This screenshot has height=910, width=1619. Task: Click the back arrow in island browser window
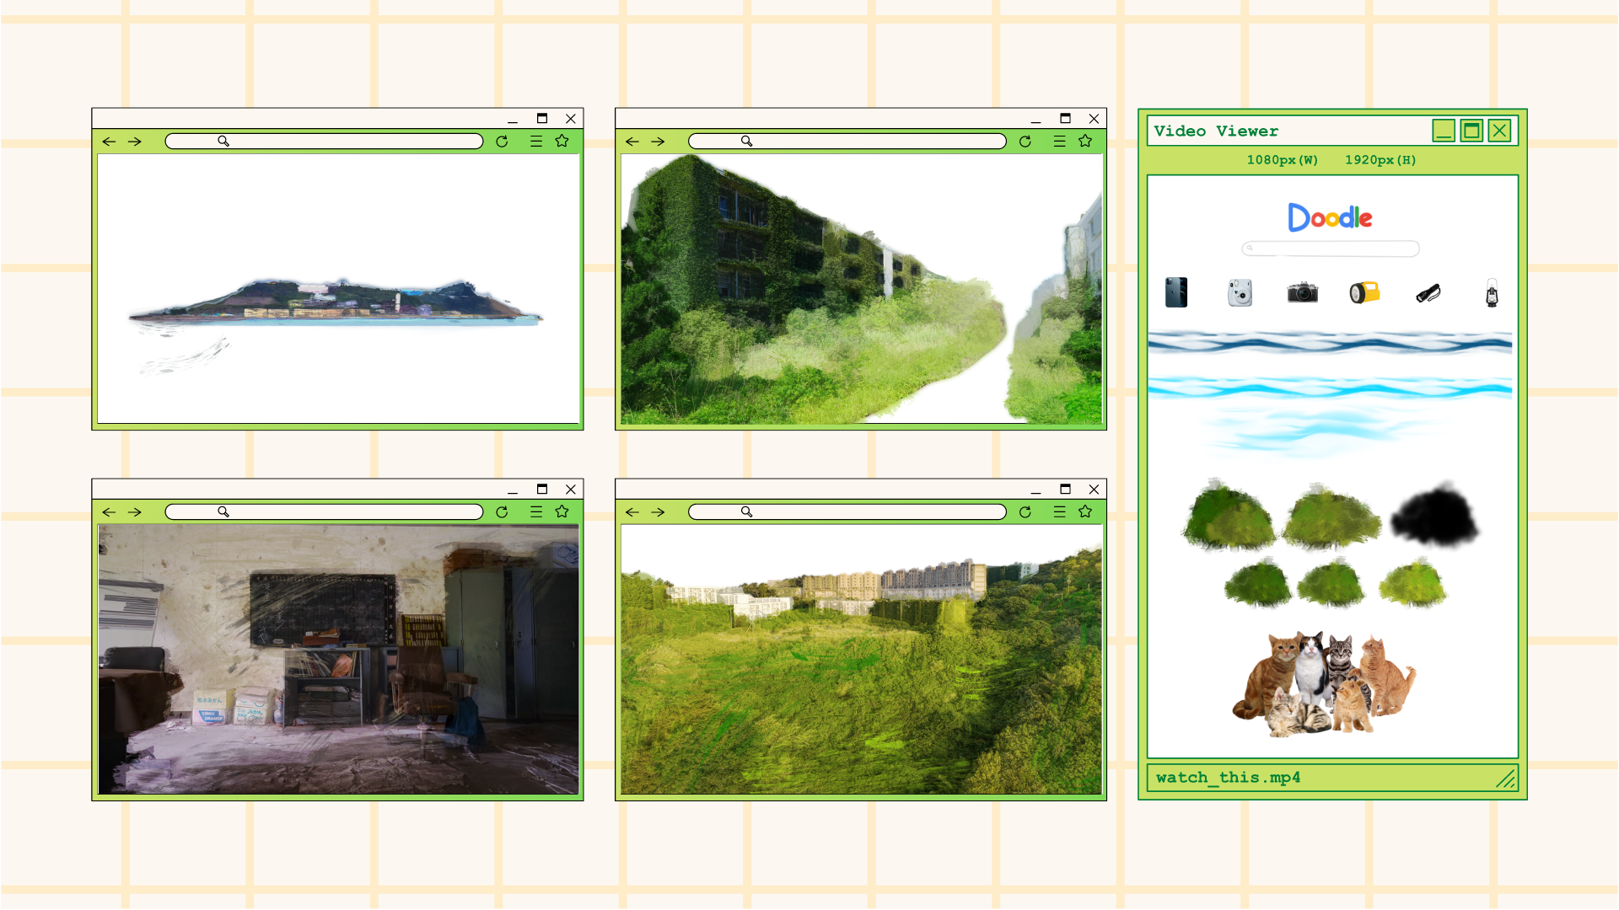pyautogui.click(x=109, y=142)
